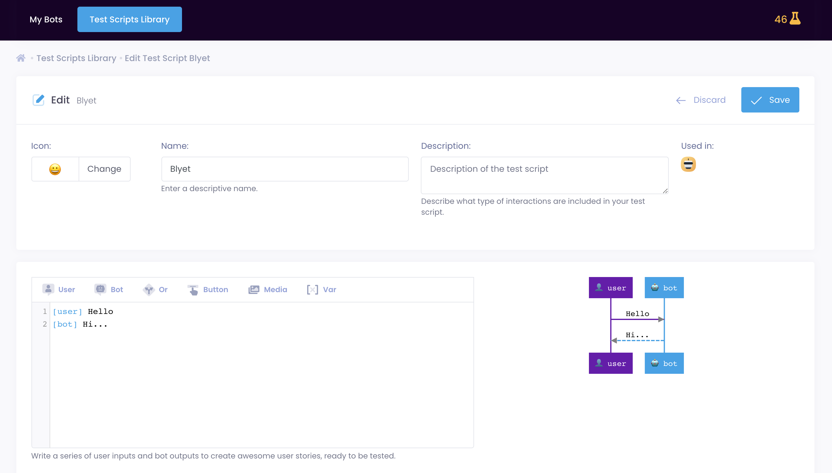Click the Edit pencil icon beside Blyet
The image size is (832, 473).
click(x=38, y=100)
